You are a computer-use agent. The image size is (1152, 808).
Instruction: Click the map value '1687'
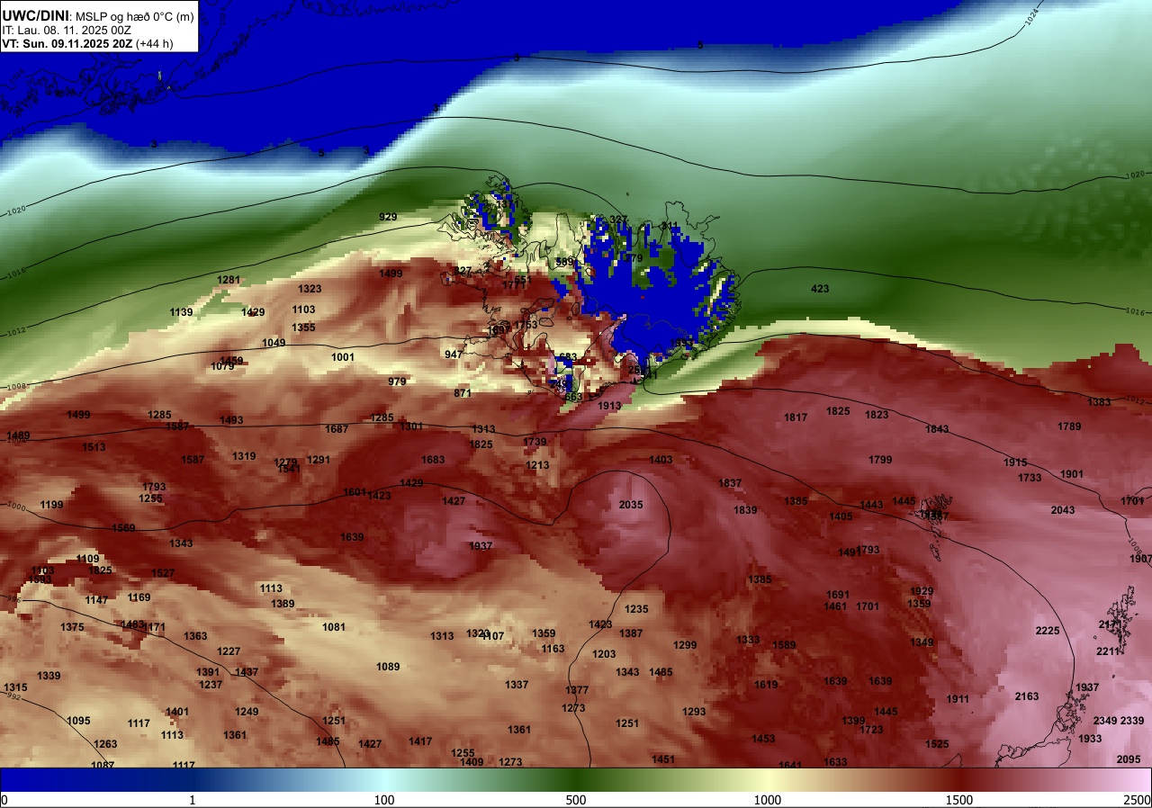click(337, 429)
